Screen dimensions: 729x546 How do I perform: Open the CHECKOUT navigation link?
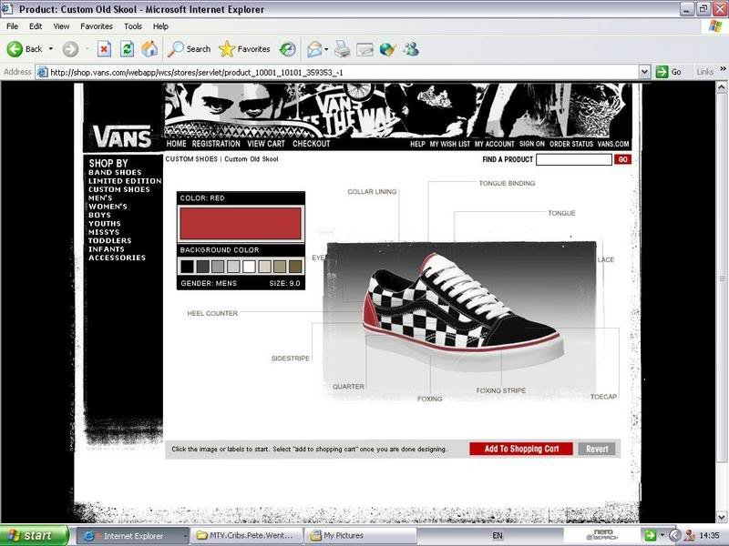(x=311, y=144)
